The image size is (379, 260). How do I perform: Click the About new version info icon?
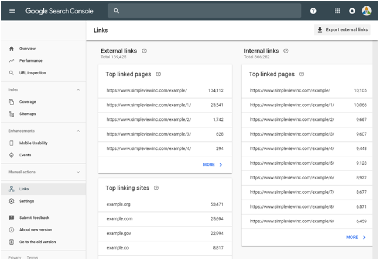tap(11, 230)
